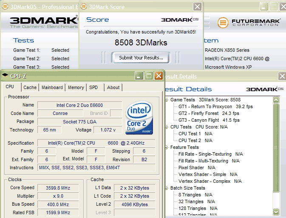Close the Result Details window
The image size is (286, 218).
[x=282, y=76]
